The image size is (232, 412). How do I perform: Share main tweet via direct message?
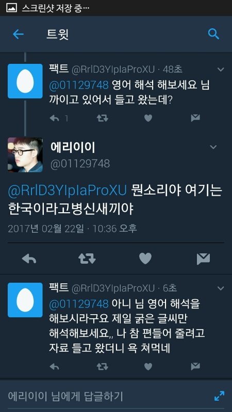coord(203,259)
